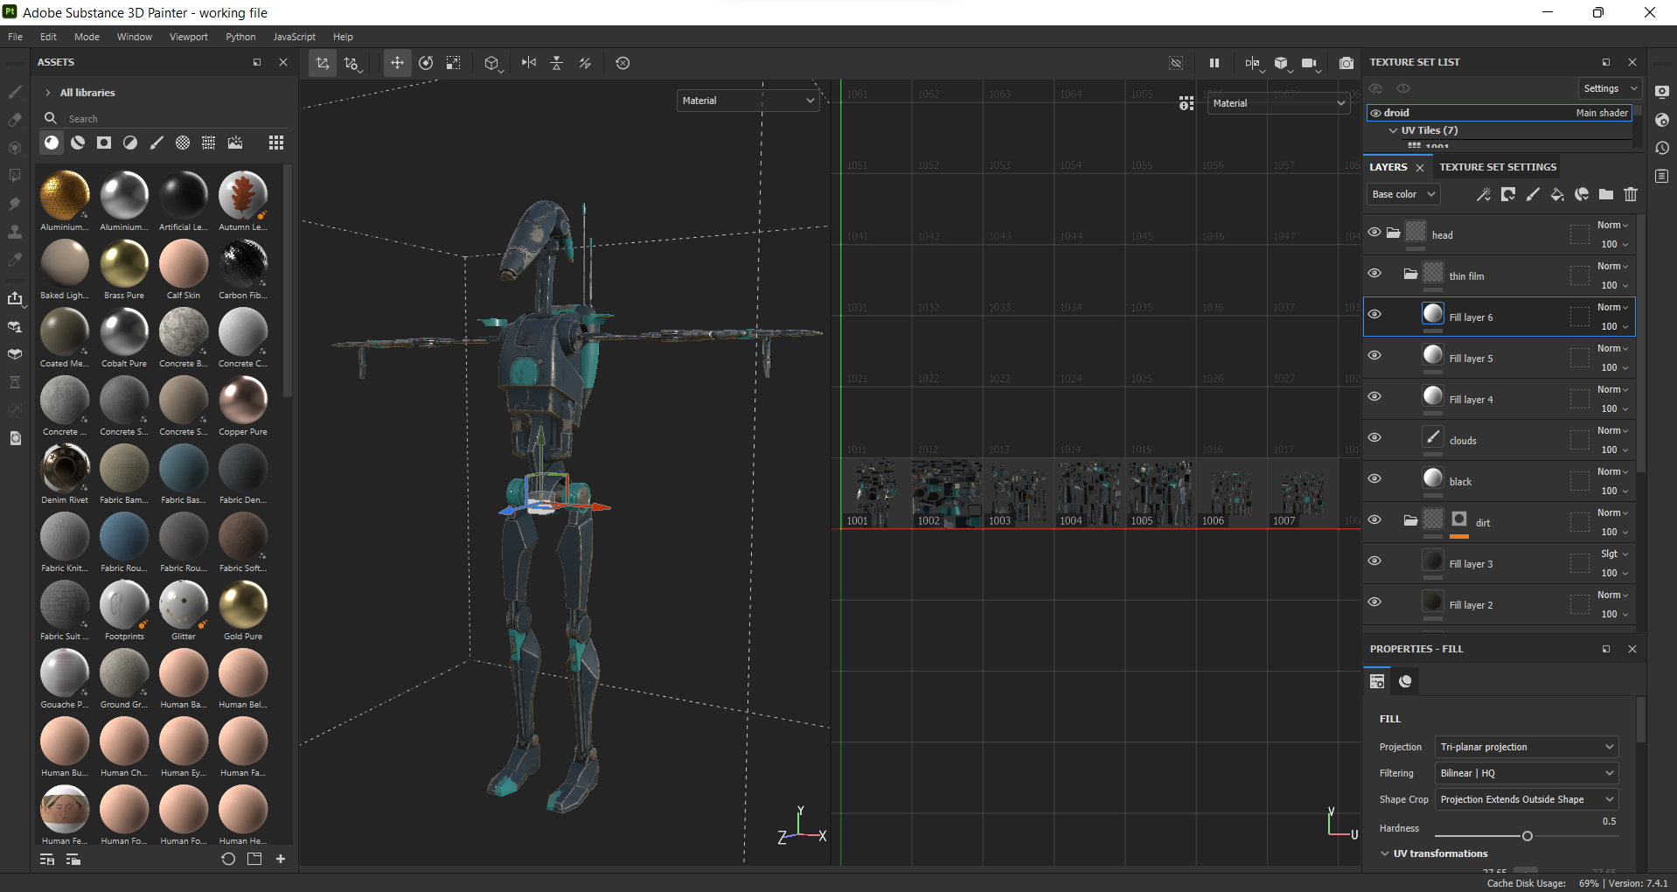
Task: Select the Clone stamp tool
Action: (x=15, y=232)
